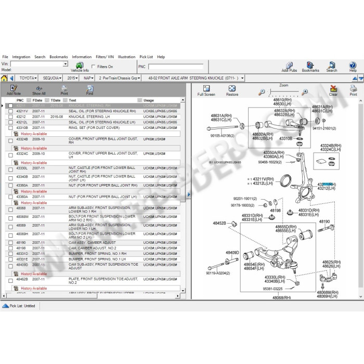Sort by Usage column header

click(149, 100)
